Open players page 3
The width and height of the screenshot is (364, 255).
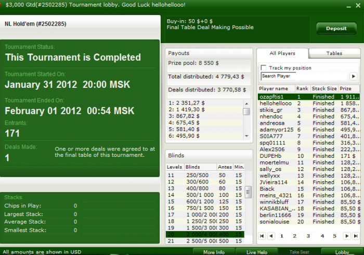(x=308, y=236)
